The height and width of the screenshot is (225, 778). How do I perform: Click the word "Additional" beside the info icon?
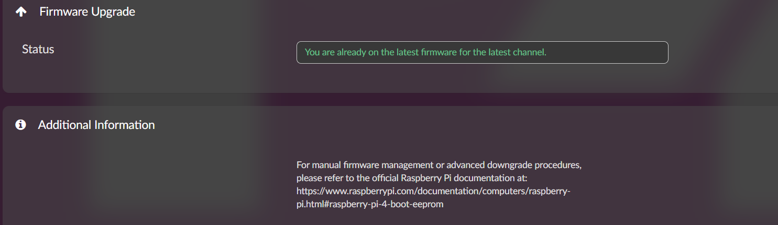pos(65,125)
